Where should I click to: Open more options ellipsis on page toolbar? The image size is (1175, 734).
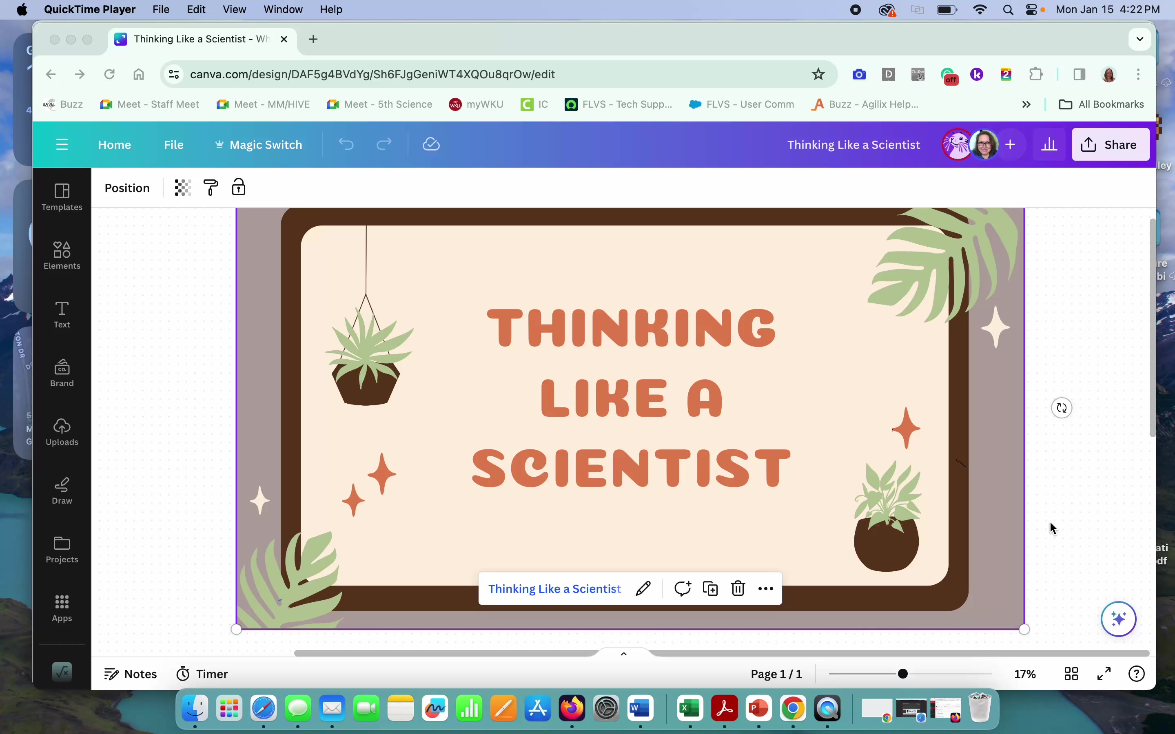pos(766,588)
